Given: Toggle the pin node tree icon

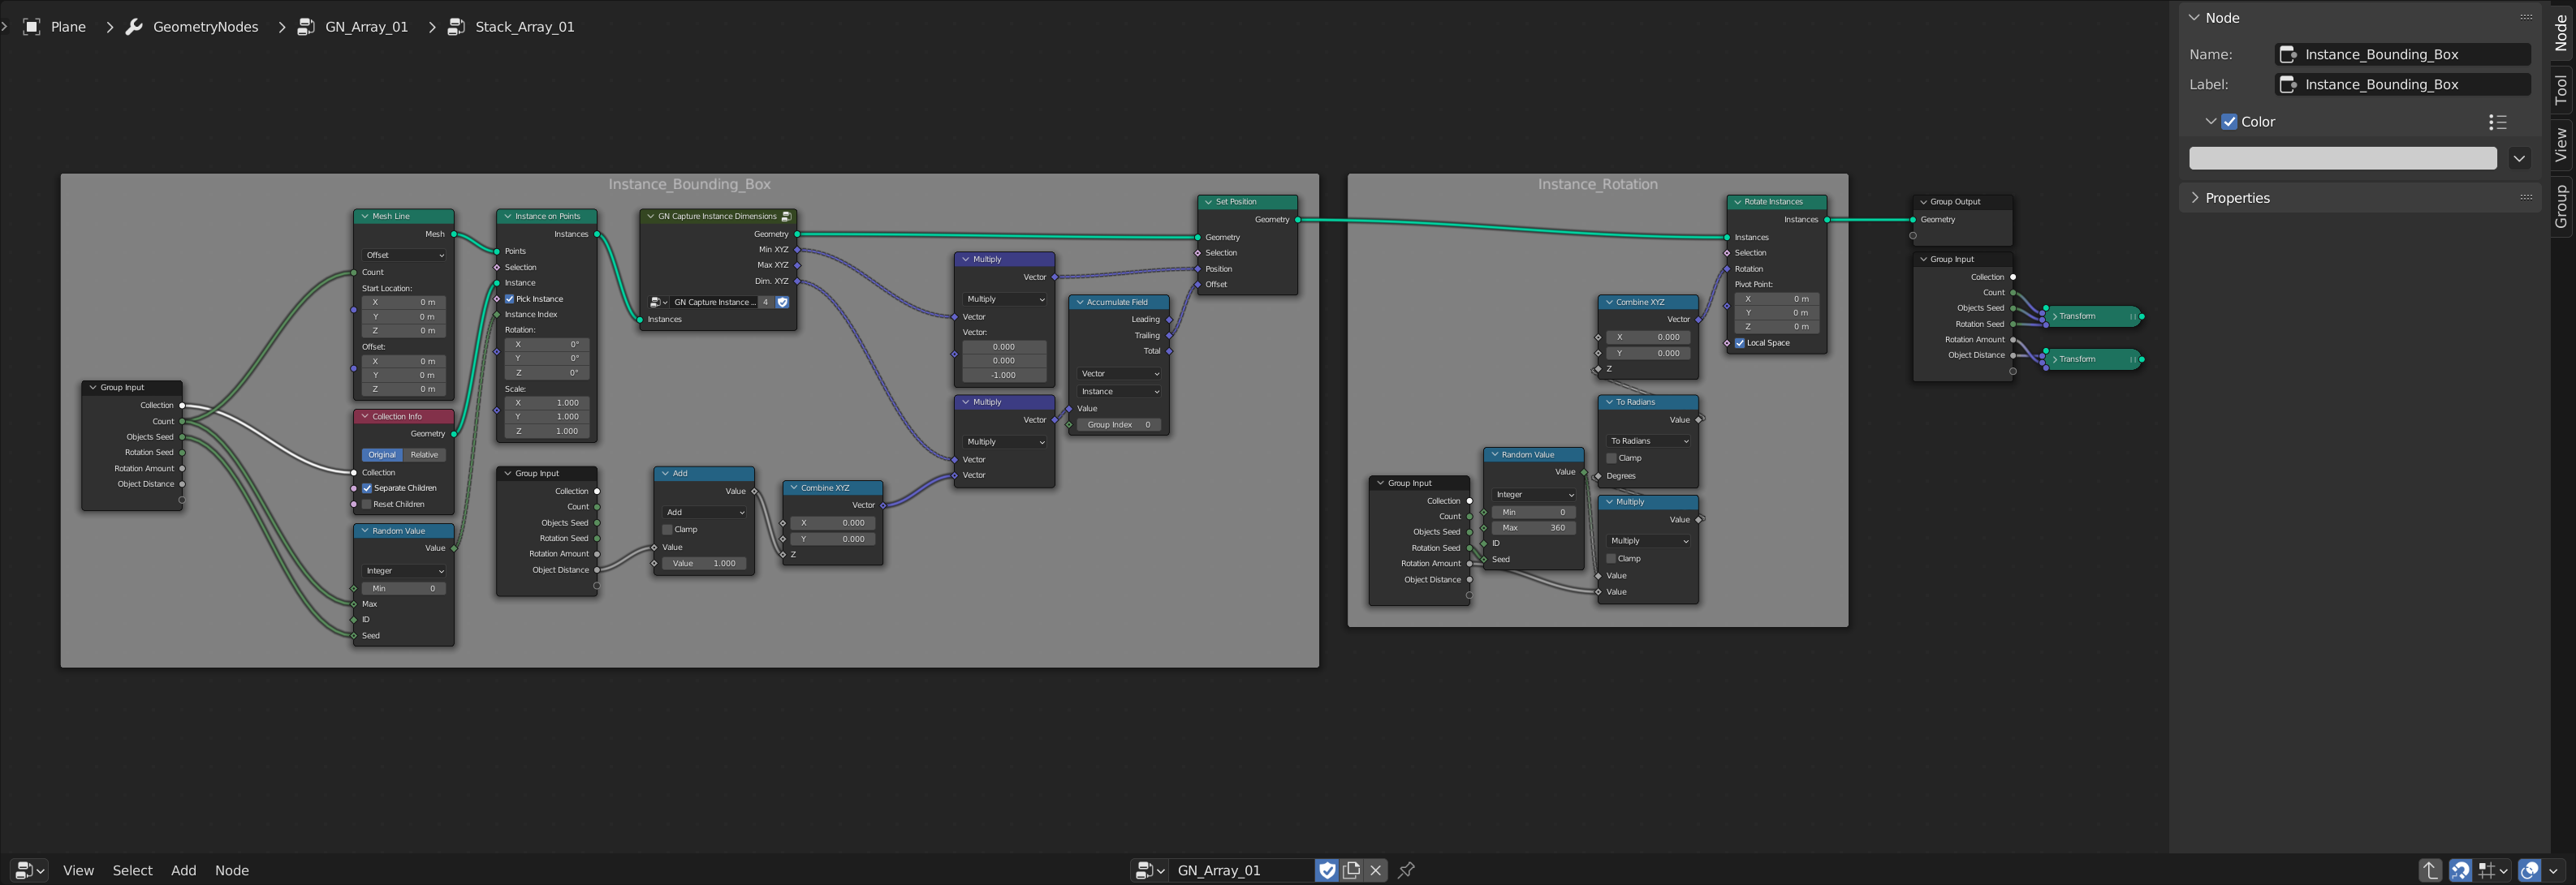Looking at the screenshot, I should pyautogui.click(x=1406, y=870).
